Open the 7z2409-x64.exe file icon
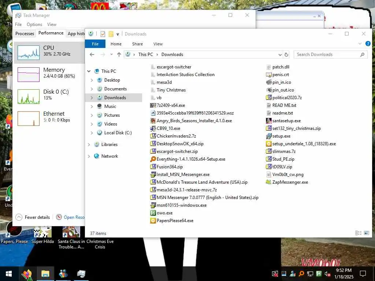Viewport: 375px width, 281px height. [153, 105]
